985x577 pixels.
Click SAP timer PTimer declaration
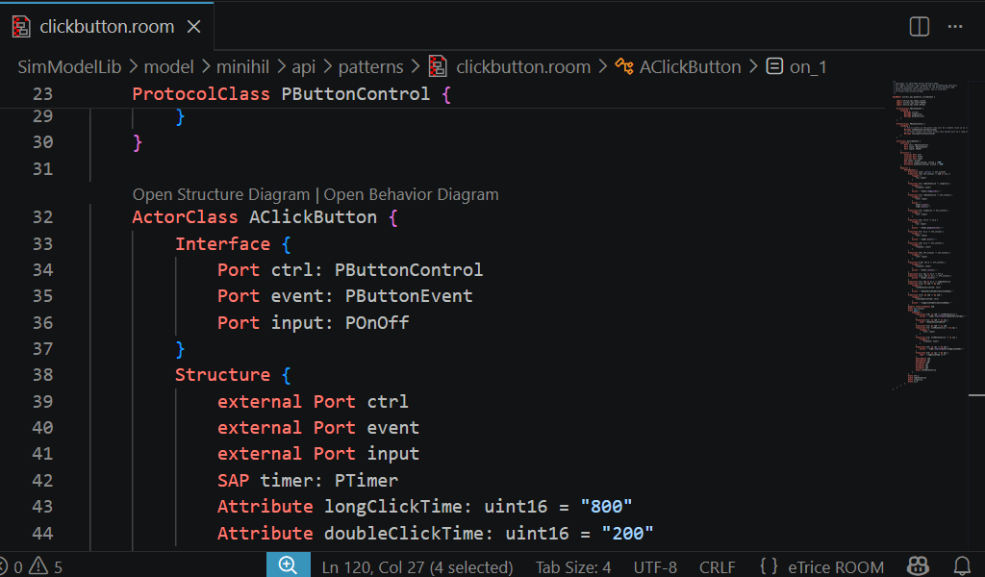308,480
